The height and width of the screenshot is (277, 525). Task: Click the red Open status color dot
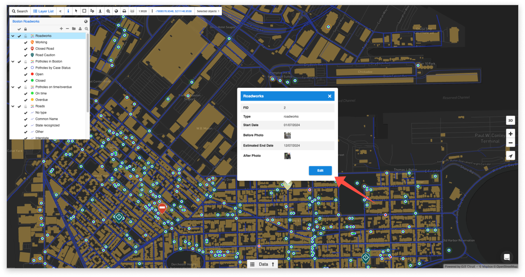[32, 74]
